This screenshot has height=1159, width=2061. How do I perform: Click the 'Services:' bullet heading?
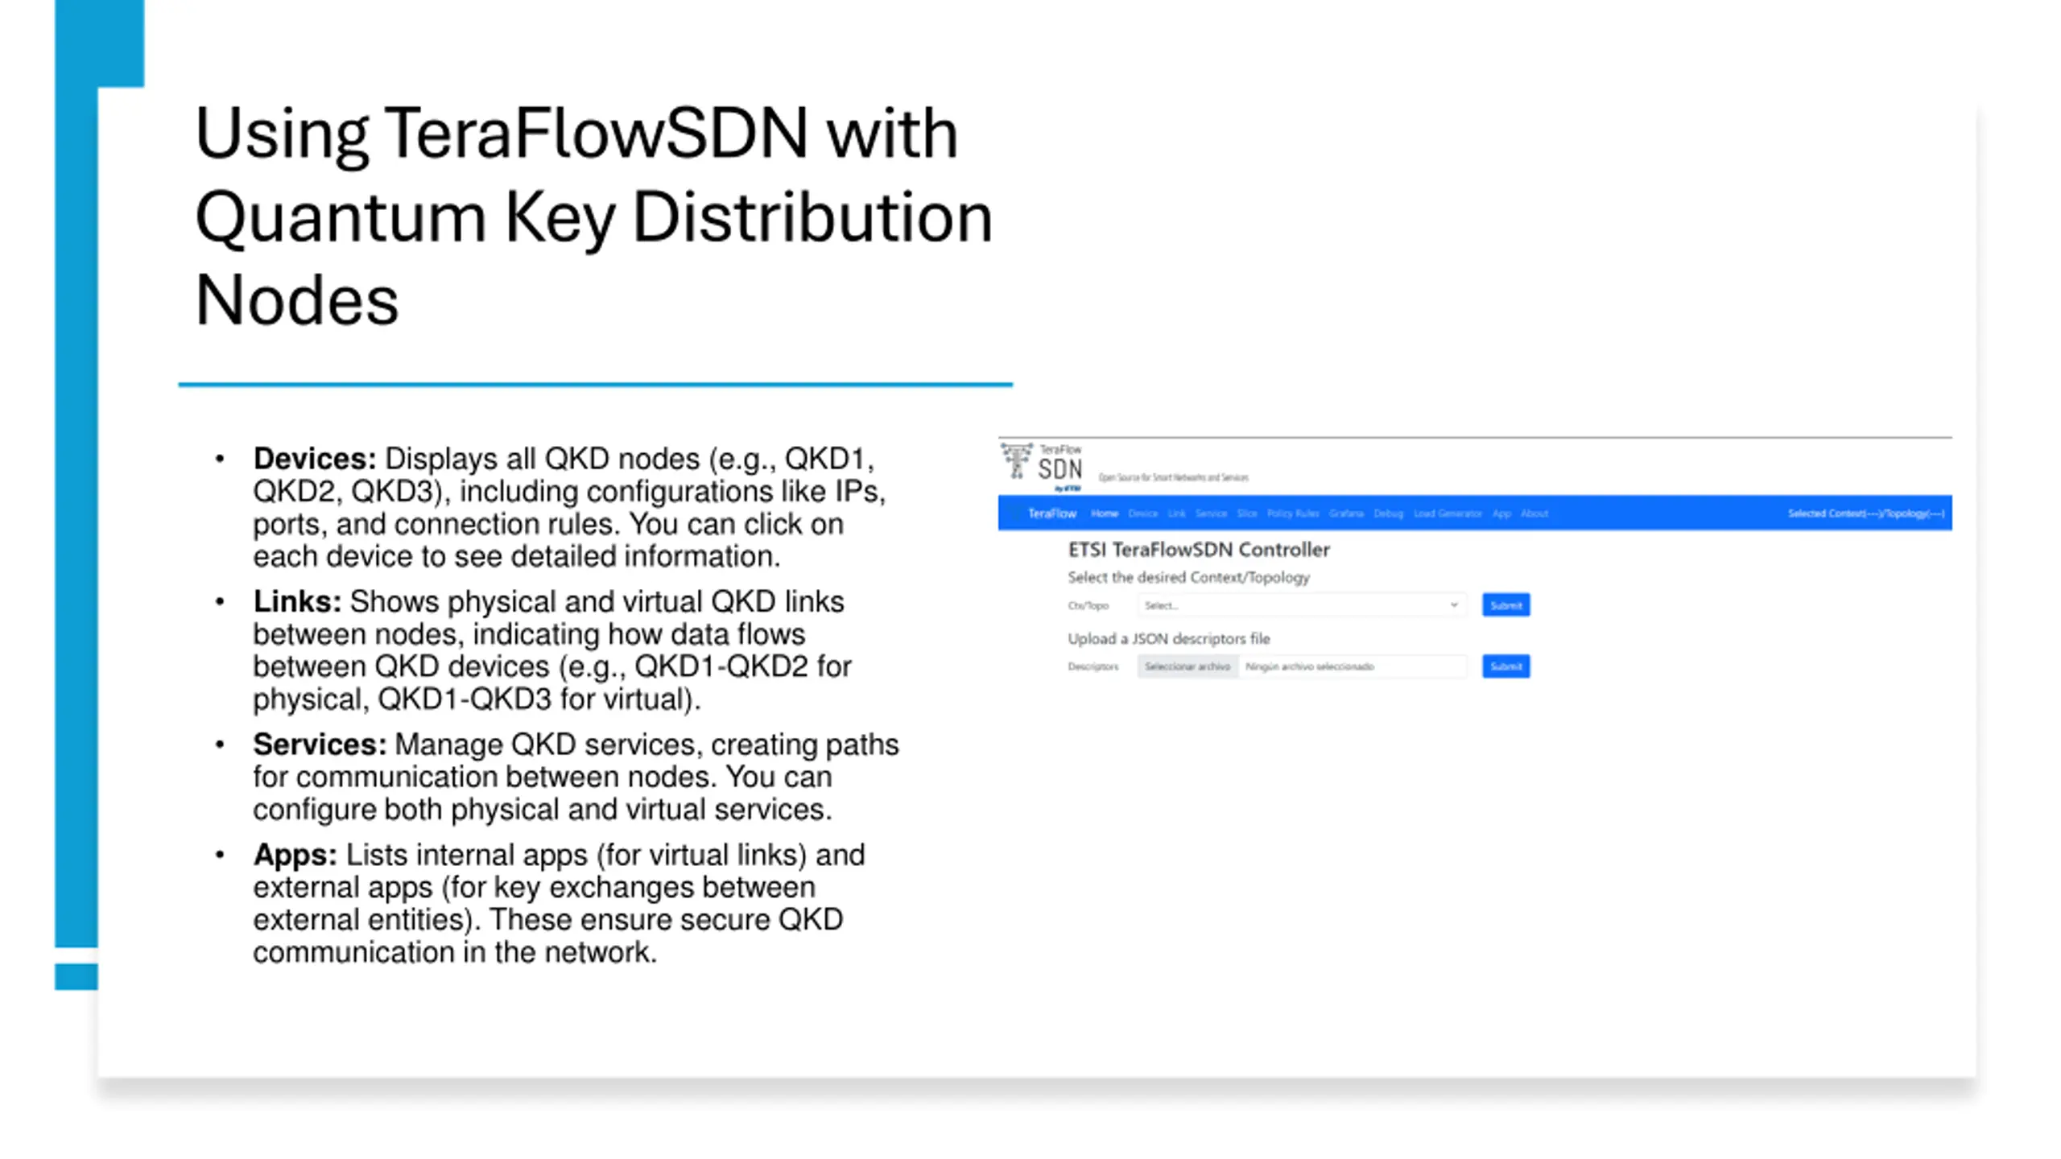pos(320,744)
